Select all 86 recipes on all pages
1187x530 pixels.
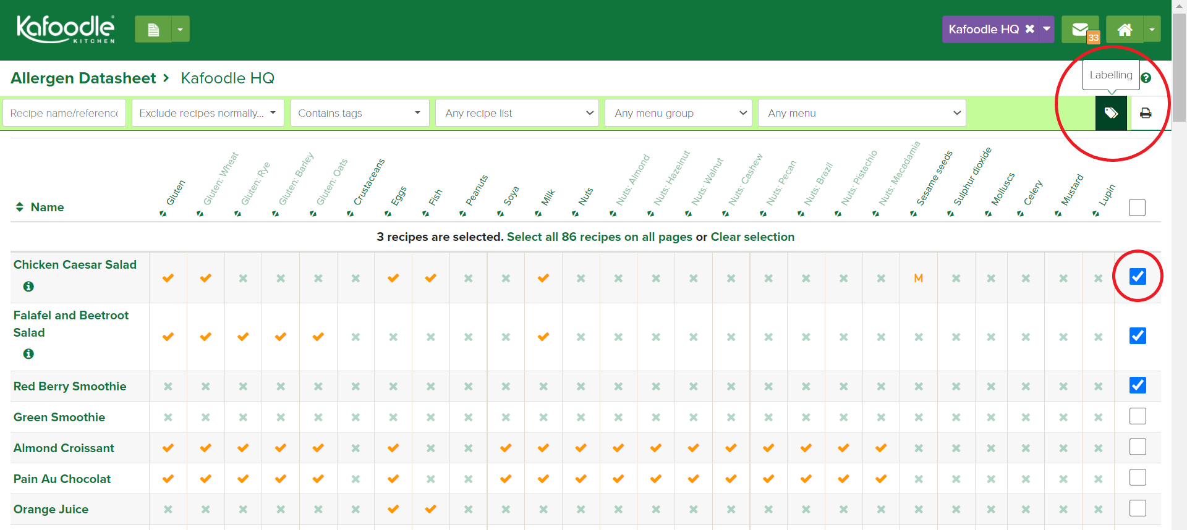point(600,237)
